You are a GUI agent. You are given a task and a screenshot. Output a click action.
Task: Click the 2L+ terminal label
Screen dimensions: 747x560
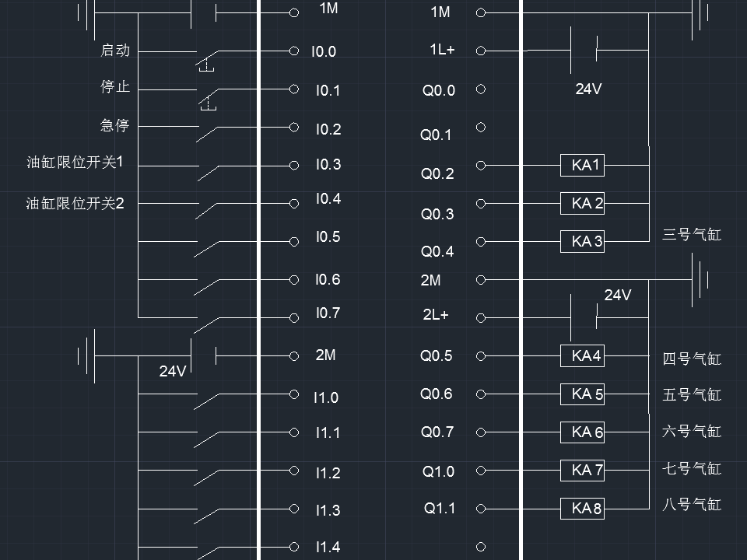click(436, 315)
